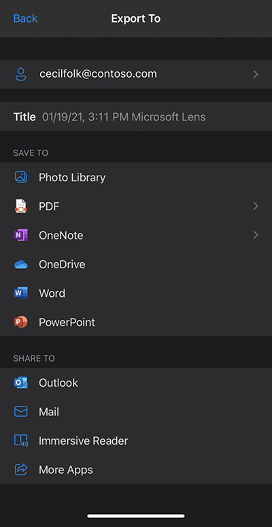Click the Photo Library icon
Screen dimensions: 272x527
[21, 177]
